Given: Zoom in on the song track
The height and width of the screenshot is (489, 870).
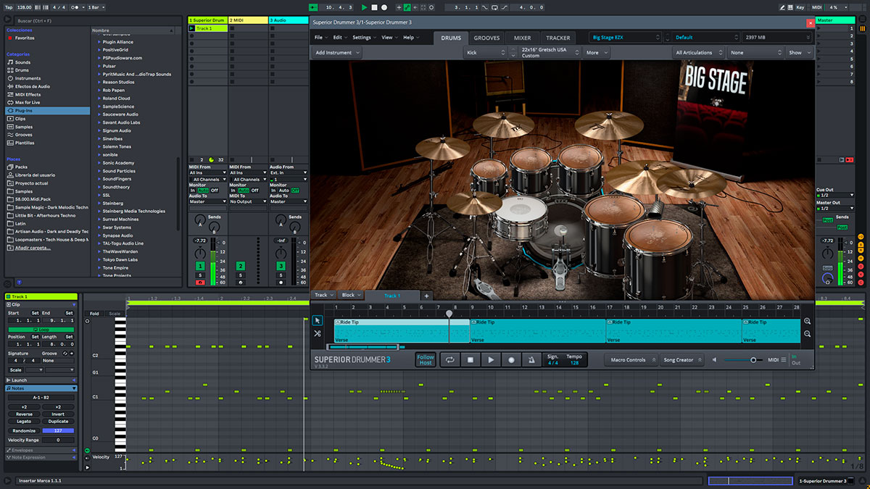Looking at the screenshot, I should pos(808,321).
